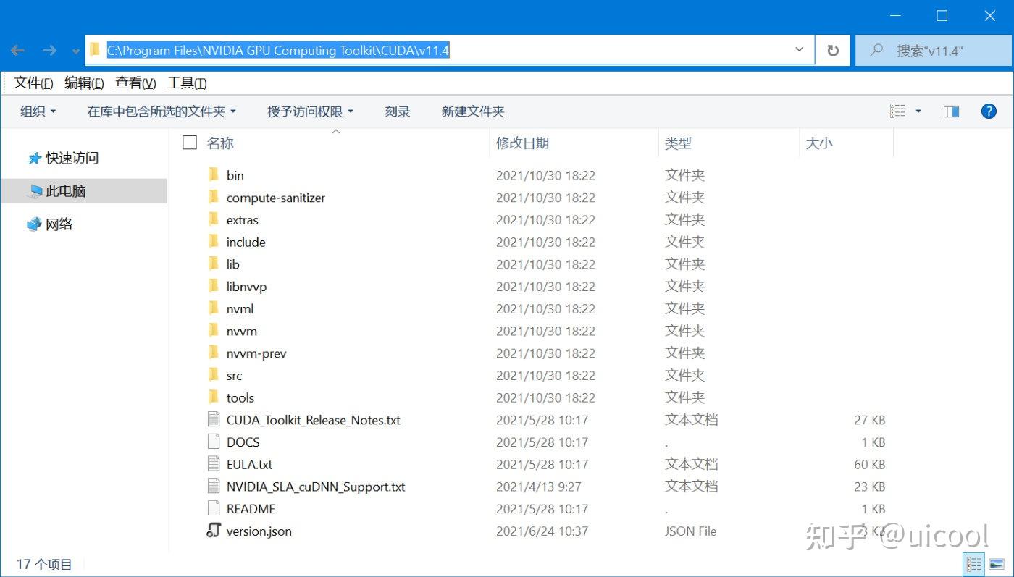The height and width of the screenshot is (577, 1014).
Task: Click the Back navigation arrow
Action: [x=17, y=51]
